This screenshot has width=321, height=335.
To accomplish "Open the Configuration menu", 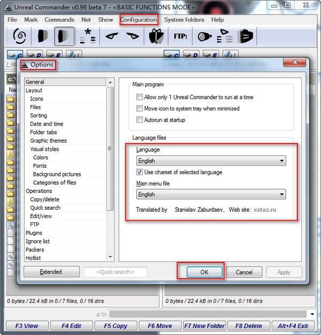I will pyautogui.click(x=139, y=20).
